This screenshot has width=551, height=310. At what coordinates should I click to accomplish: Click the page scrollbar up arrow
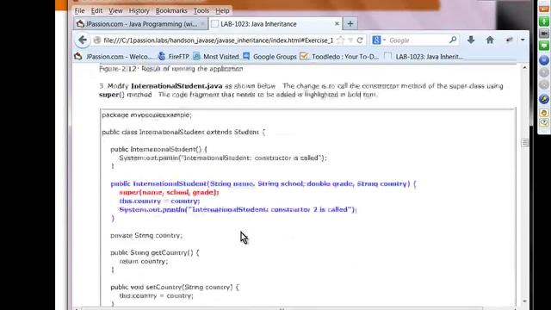click(x=524, y=67)
